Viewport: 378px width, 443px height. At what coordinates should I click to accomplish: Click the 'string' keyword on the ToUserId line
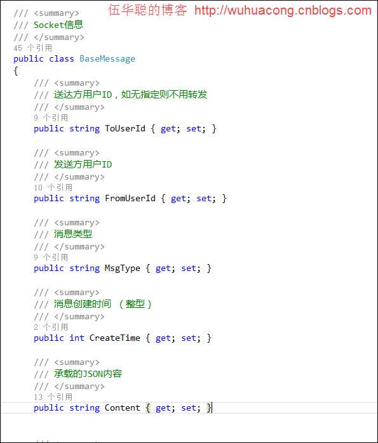pos(84,129)
